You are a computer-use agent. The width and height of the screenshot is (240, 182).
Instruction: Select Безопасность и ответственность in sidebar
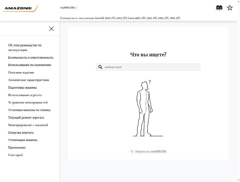pos(31,58)
